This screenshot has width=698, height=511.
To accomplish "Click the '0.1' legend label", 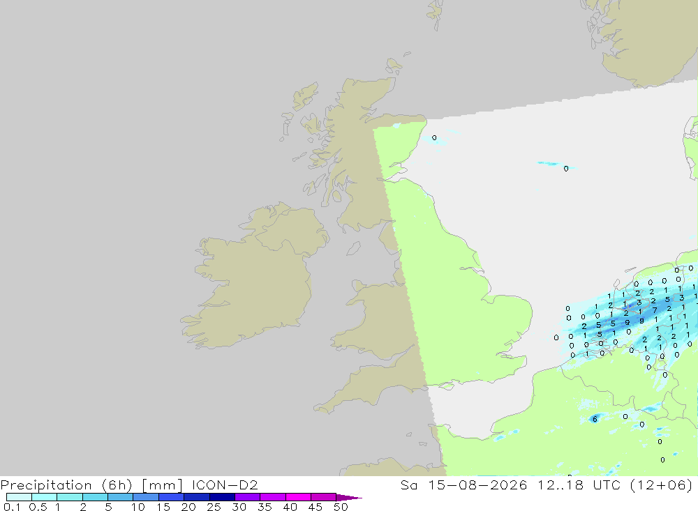I will click(12, 507).
